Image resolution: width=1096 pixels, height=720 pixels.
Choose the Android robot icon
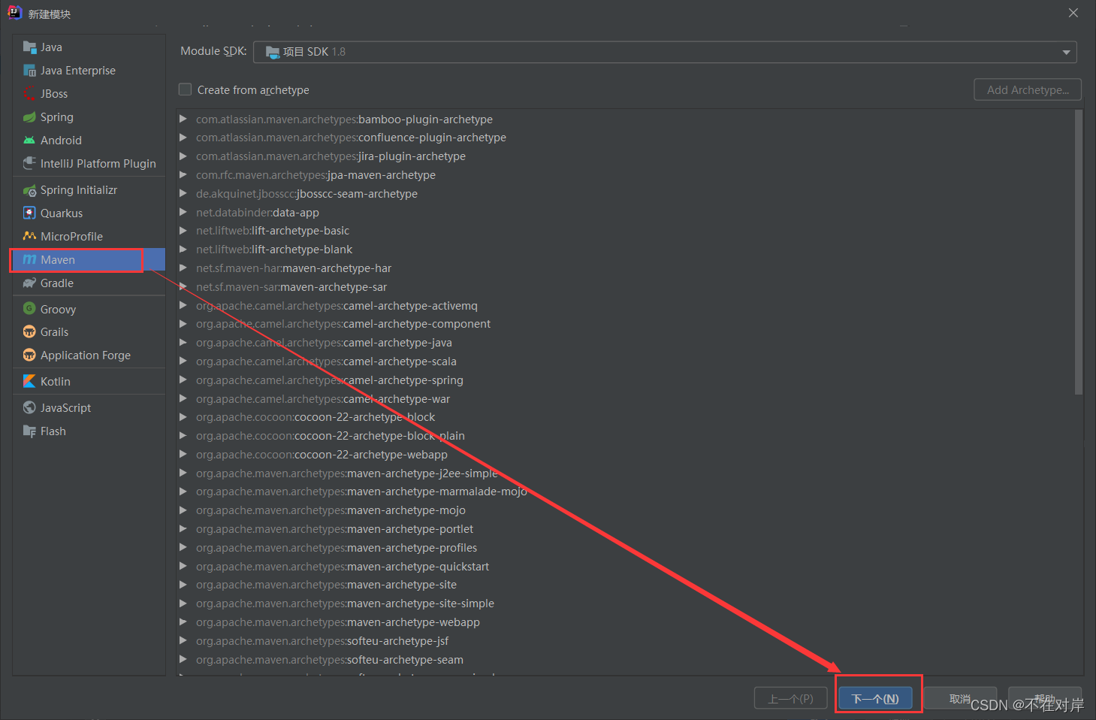(x=29, y=141)
